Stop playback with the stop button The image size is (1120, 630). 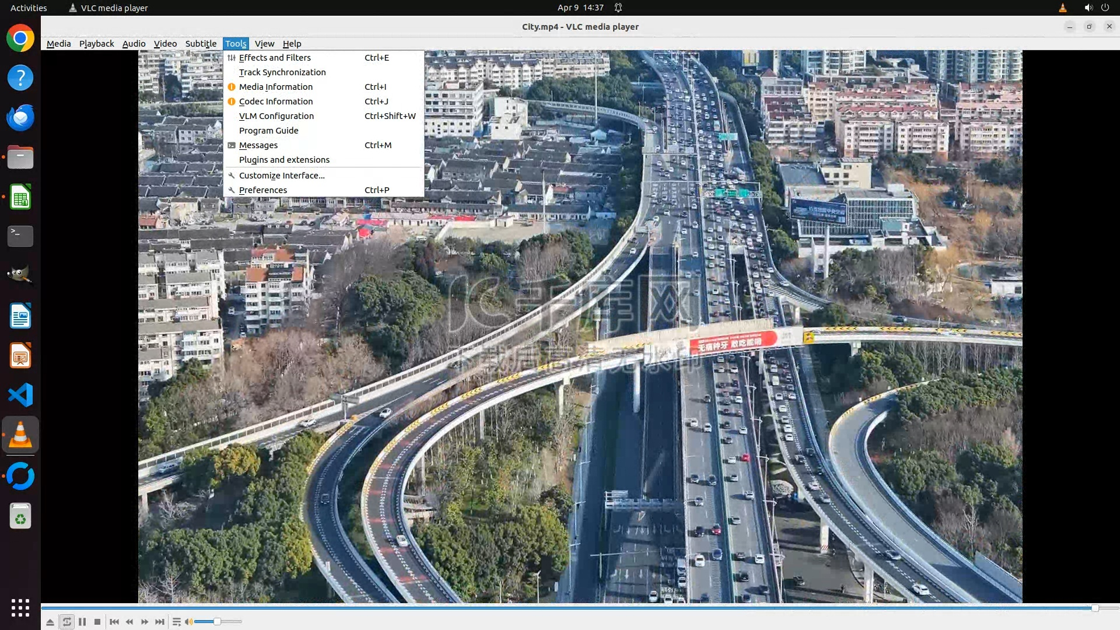(97, 622)
